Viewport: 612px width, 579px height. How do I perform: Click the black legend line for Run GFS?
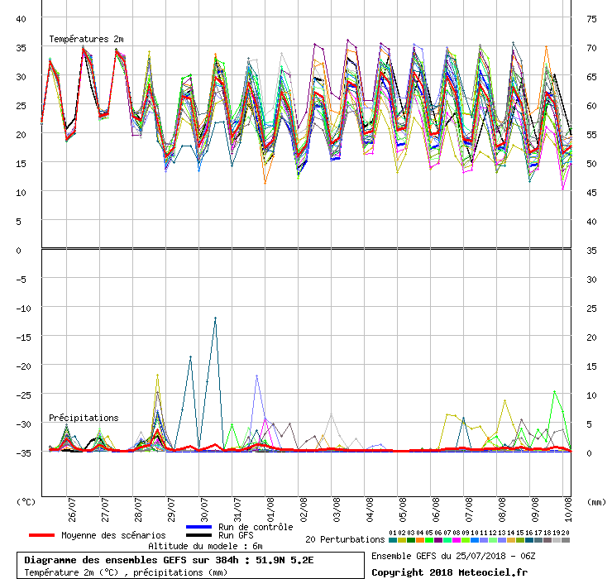pyautogui.click(x=198, y=535)
